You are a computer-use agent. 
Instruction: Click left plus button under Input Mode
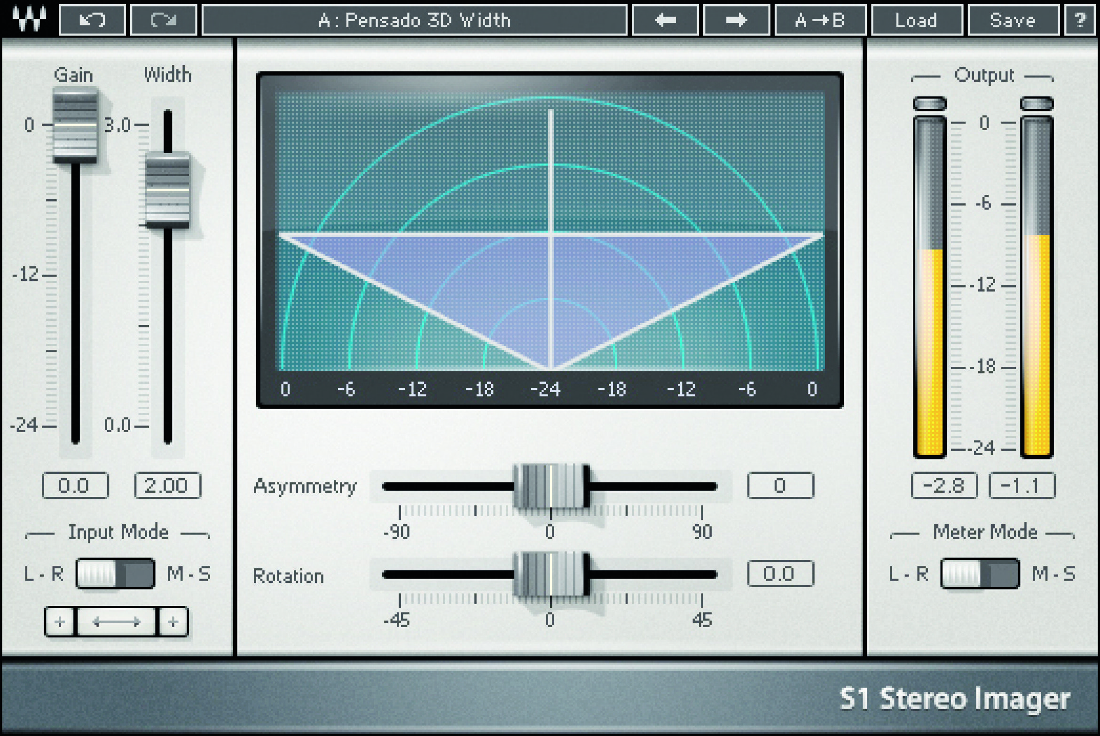[x=60, y=622]
